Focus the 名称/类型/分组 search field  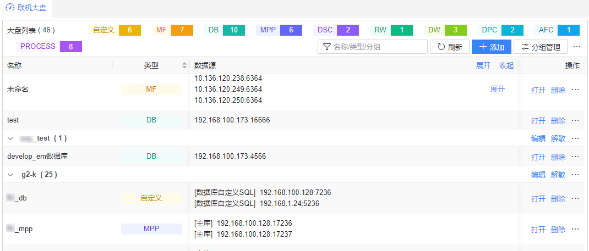tap(373, 47)
